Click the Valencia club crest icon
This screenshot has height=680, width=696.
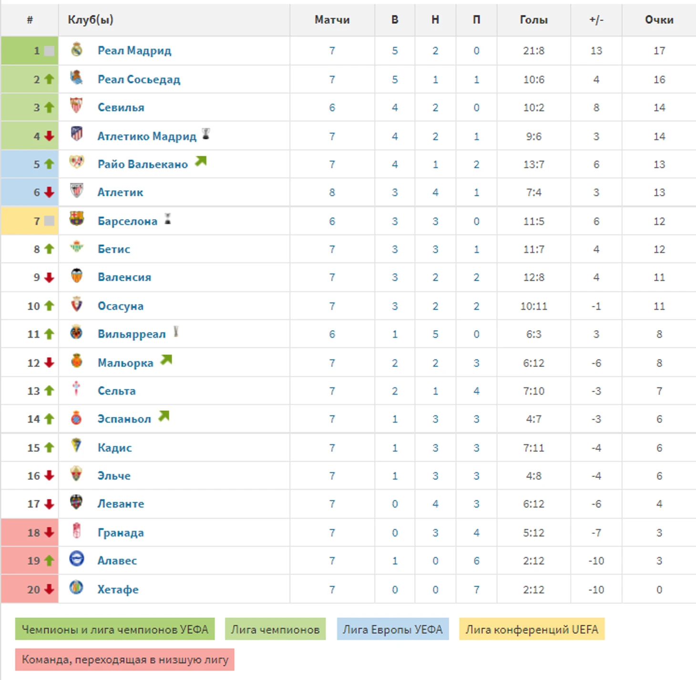click(76, 275)
